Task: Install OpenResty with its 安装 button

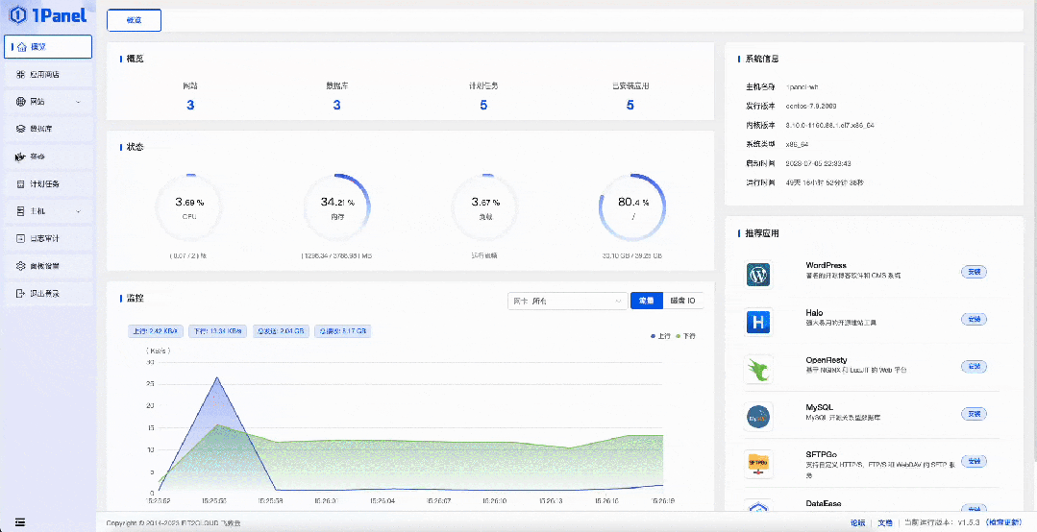Action: 974,366
